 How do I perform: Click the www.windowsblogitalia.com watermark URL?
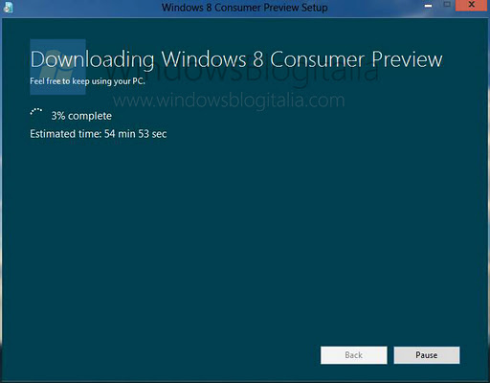point(229,101)
